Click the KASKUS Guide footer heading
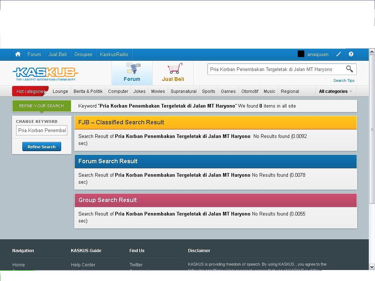Viewport: 375px width, 281px height. click(x=86, y=250)
